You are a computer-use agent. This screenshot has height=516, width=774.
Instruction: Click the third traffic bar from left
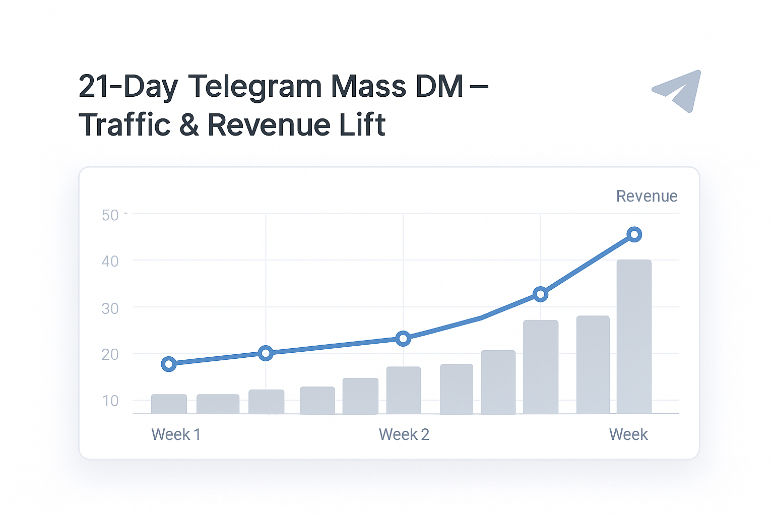[x=266, y=402]
